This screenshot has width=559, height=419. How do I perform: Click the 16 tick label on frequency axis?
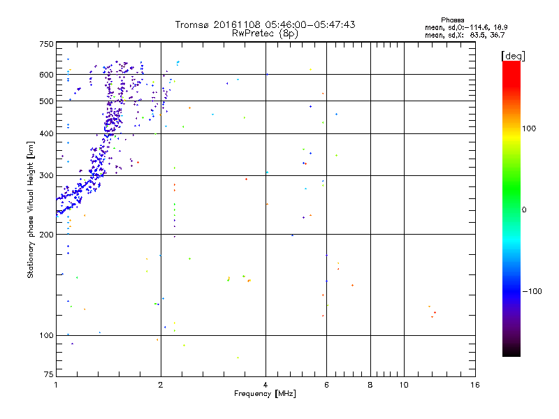(x=475, y=385)
